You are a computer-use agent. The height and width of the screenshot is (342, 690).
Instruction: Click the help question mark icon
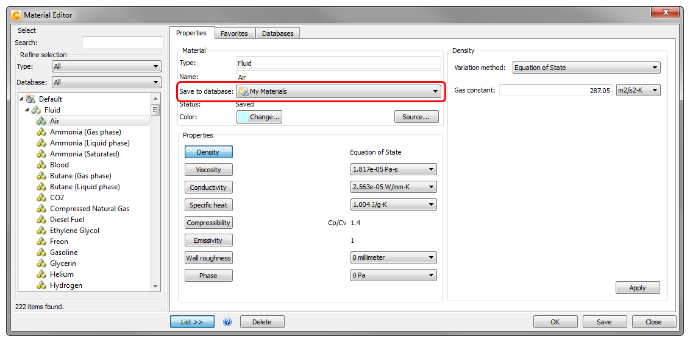pos(227,322)
